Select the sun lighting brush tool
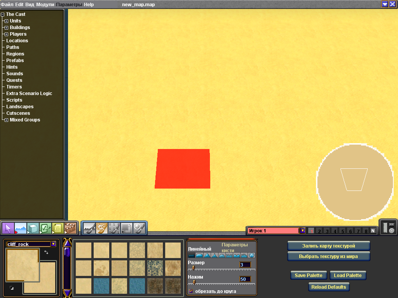The image size is (398, 298). 139,228
